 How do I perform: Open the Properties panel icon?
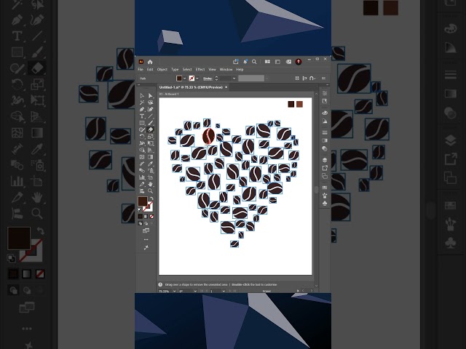[325, 93]
